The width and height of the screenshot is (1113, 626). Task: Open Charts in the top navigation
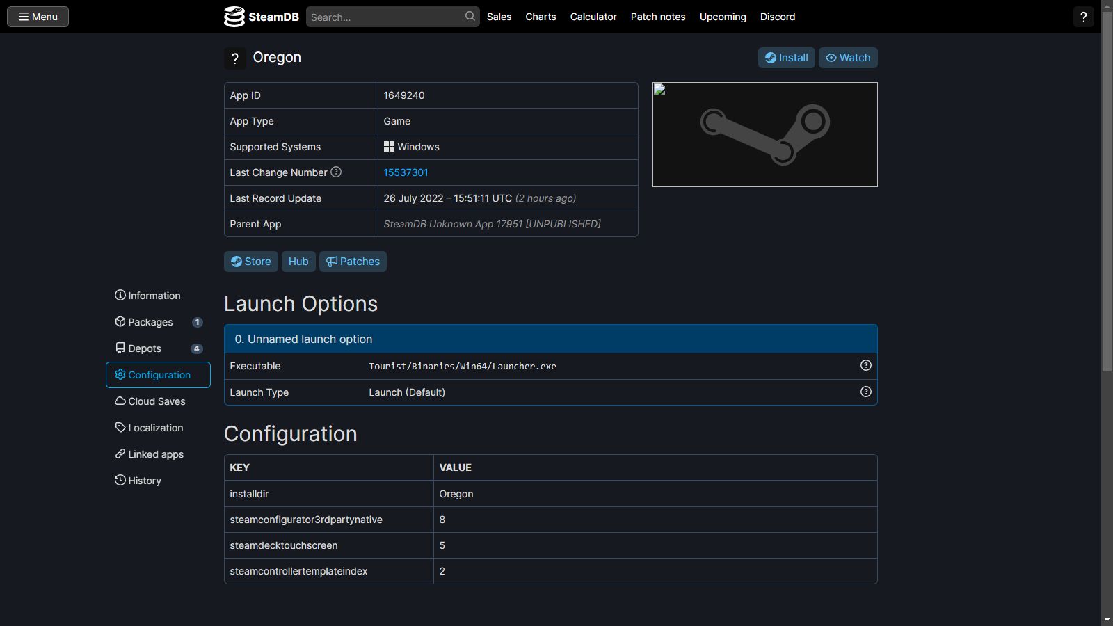[x=541, y=17]
